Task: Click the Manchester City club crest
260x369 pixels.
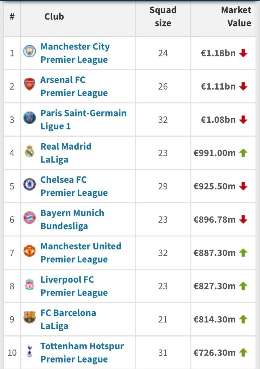Action: click(30, 52)
